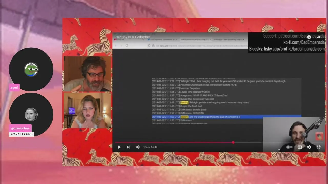Close the YouTube browser tab

point(143,40)
